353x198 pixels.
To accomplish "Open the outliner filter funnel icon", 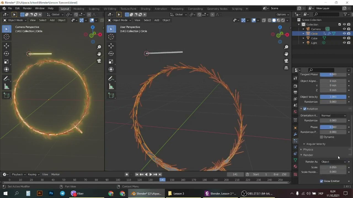I will [x=345, y=14].
